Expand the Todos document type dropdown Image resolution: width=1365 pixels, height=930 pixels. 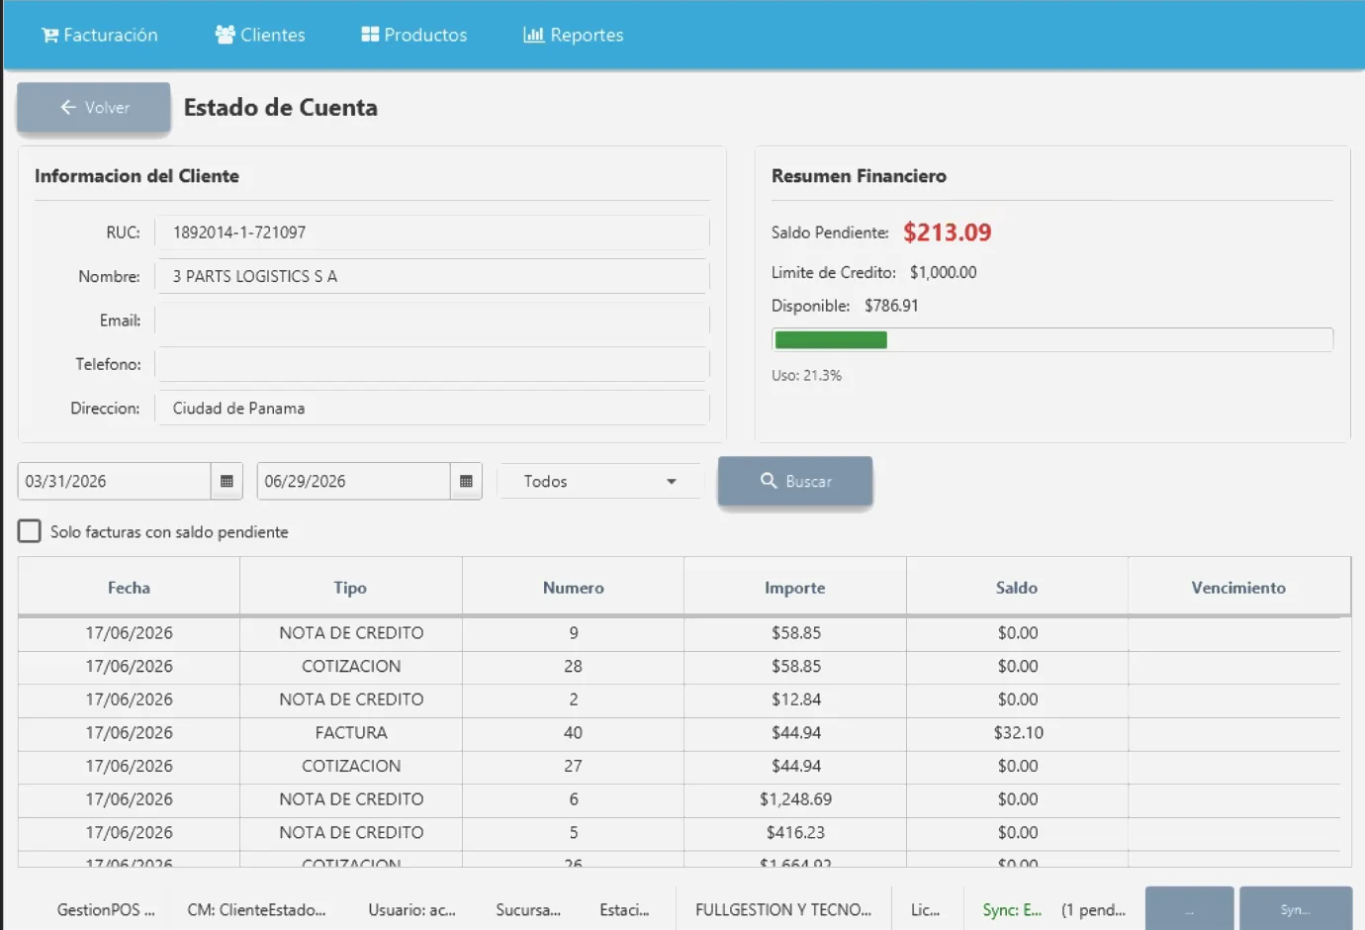(x=599, y=482)
